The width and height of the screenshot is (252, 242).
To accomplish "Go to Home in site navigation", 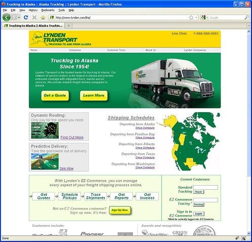I will 34,50.
